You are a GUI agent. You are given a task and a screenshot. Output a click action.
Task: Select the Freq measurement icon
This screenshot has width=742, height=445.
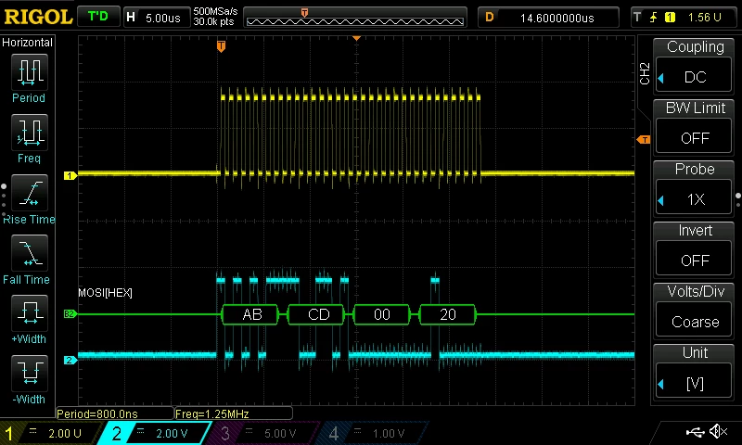30,132
